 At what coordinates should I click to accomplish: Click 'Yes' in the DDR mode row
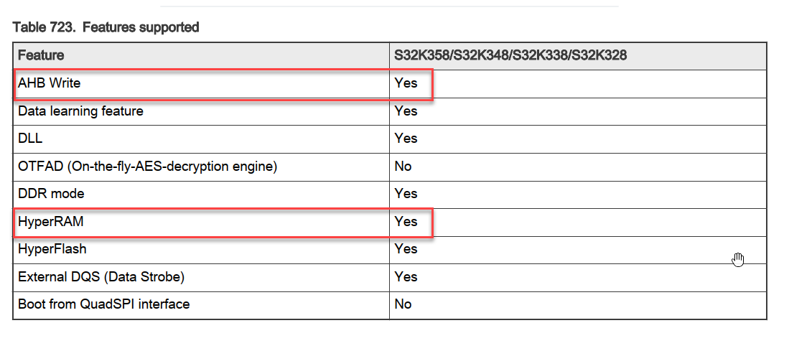pos(406,194)
